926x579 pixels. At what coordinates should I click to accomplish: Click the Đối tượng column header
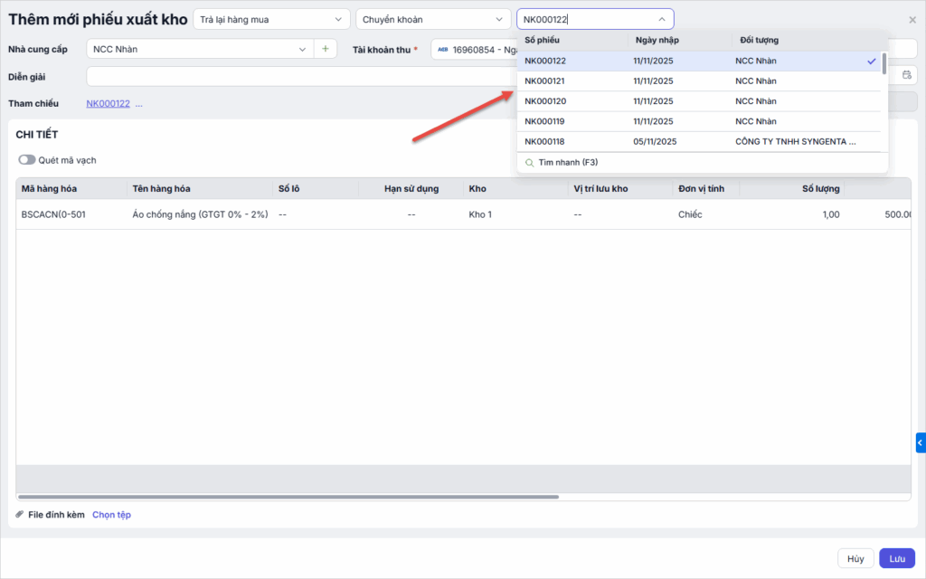(x=759, y=40)
